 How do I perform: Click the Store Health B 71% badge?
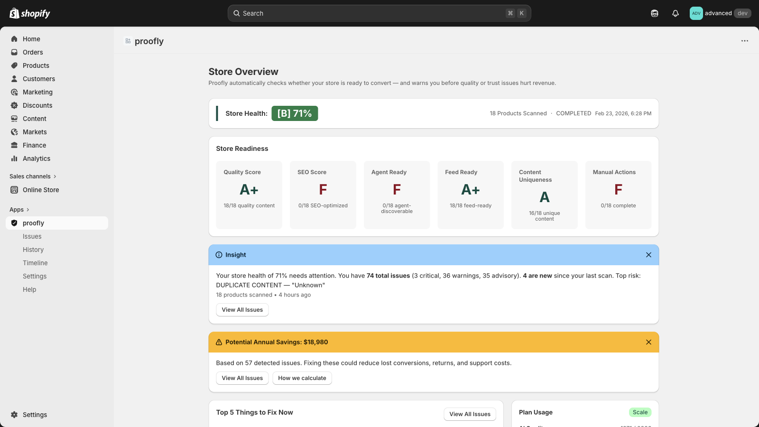pos(295,113)
